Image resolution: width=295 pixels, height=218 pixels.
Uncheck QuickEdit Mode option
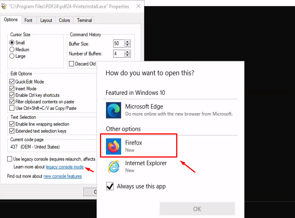coord(12,82)
